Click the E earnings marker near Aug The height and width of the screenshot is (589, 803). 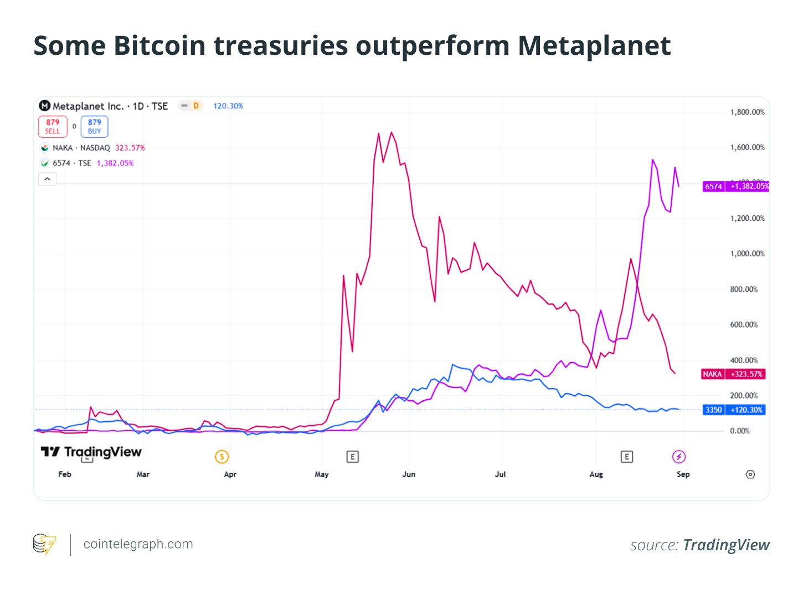(x=626, y=457)
